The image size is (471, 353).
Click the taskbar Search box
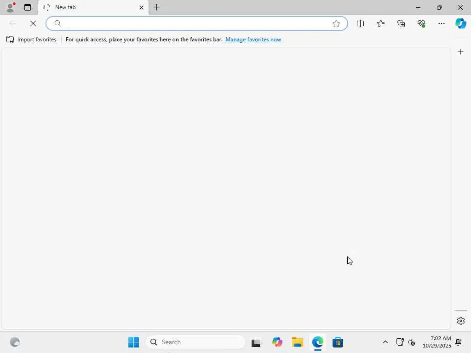coord(195,342)
